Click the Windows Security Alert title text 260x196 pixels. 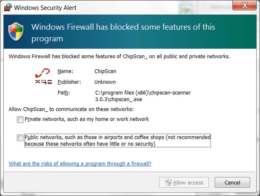tap(45, 8)
